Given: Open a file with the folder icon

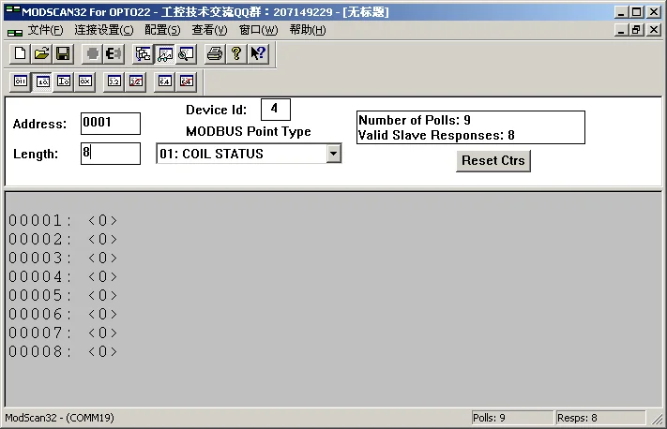Looking at the screenshot, I should coord(41,53).
